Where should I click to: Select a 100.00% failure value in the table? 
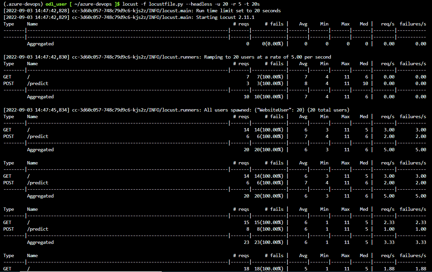point(271,77)
